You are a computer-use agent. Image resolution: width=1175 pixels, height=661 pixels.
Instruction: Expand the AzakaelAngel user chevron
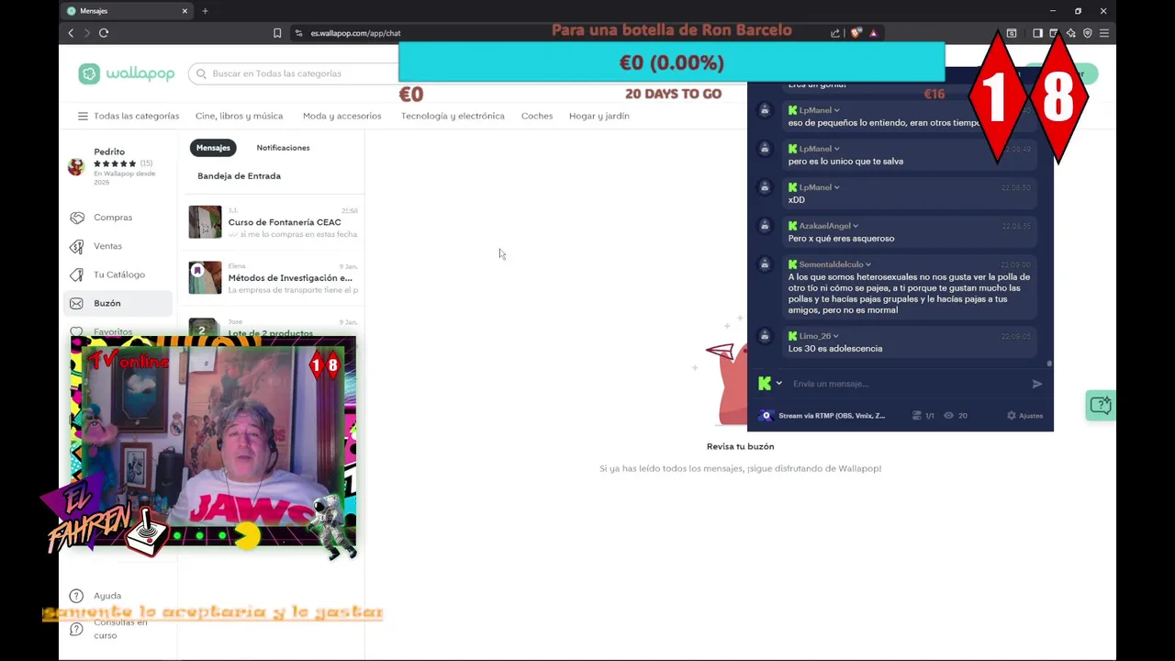click(x=856, y=226)
